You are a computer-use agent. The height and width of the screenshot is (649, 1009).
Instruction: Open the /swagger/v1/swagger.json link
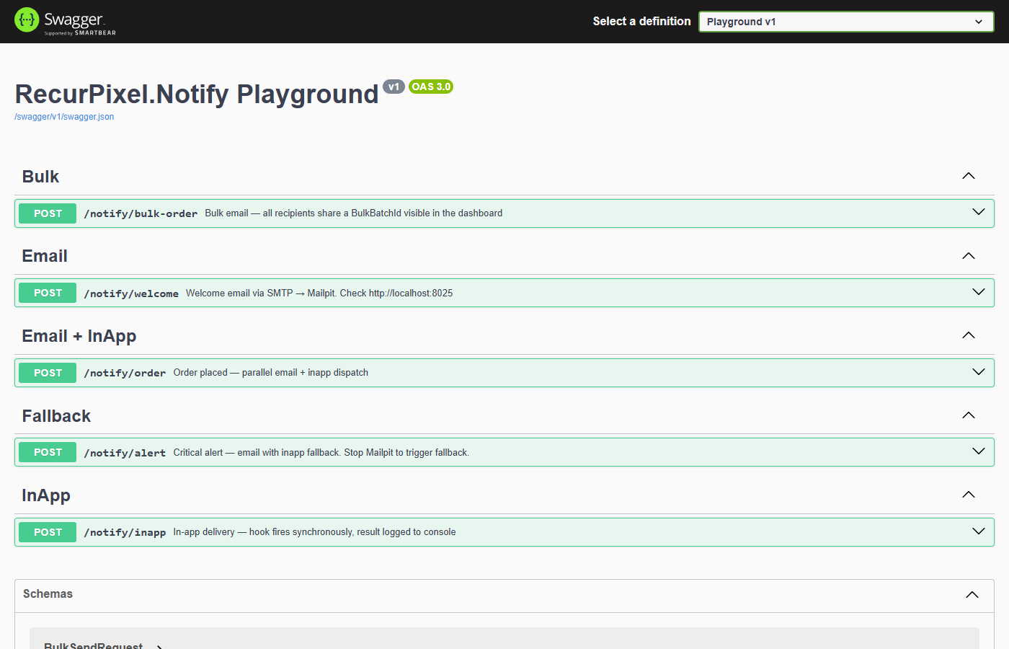click(x=64, y=117)
